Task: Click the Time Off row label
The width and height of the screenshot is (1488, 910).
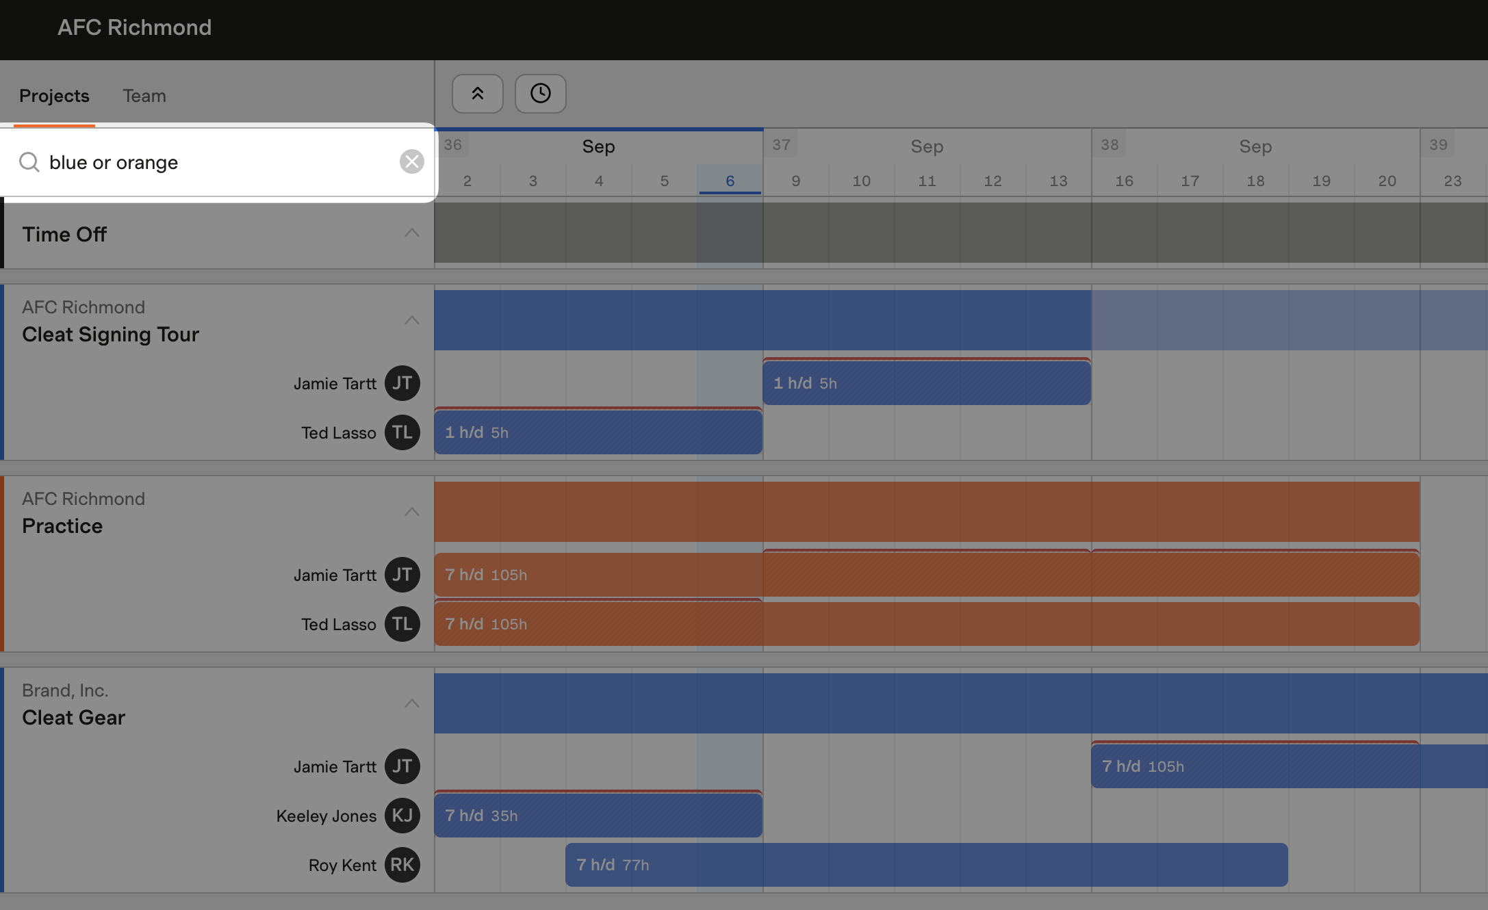Action: point(64,235)
